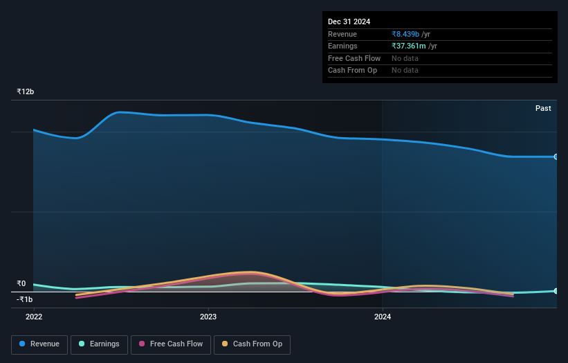Click the ₹12b y-axis label

[x=26, y=91]
